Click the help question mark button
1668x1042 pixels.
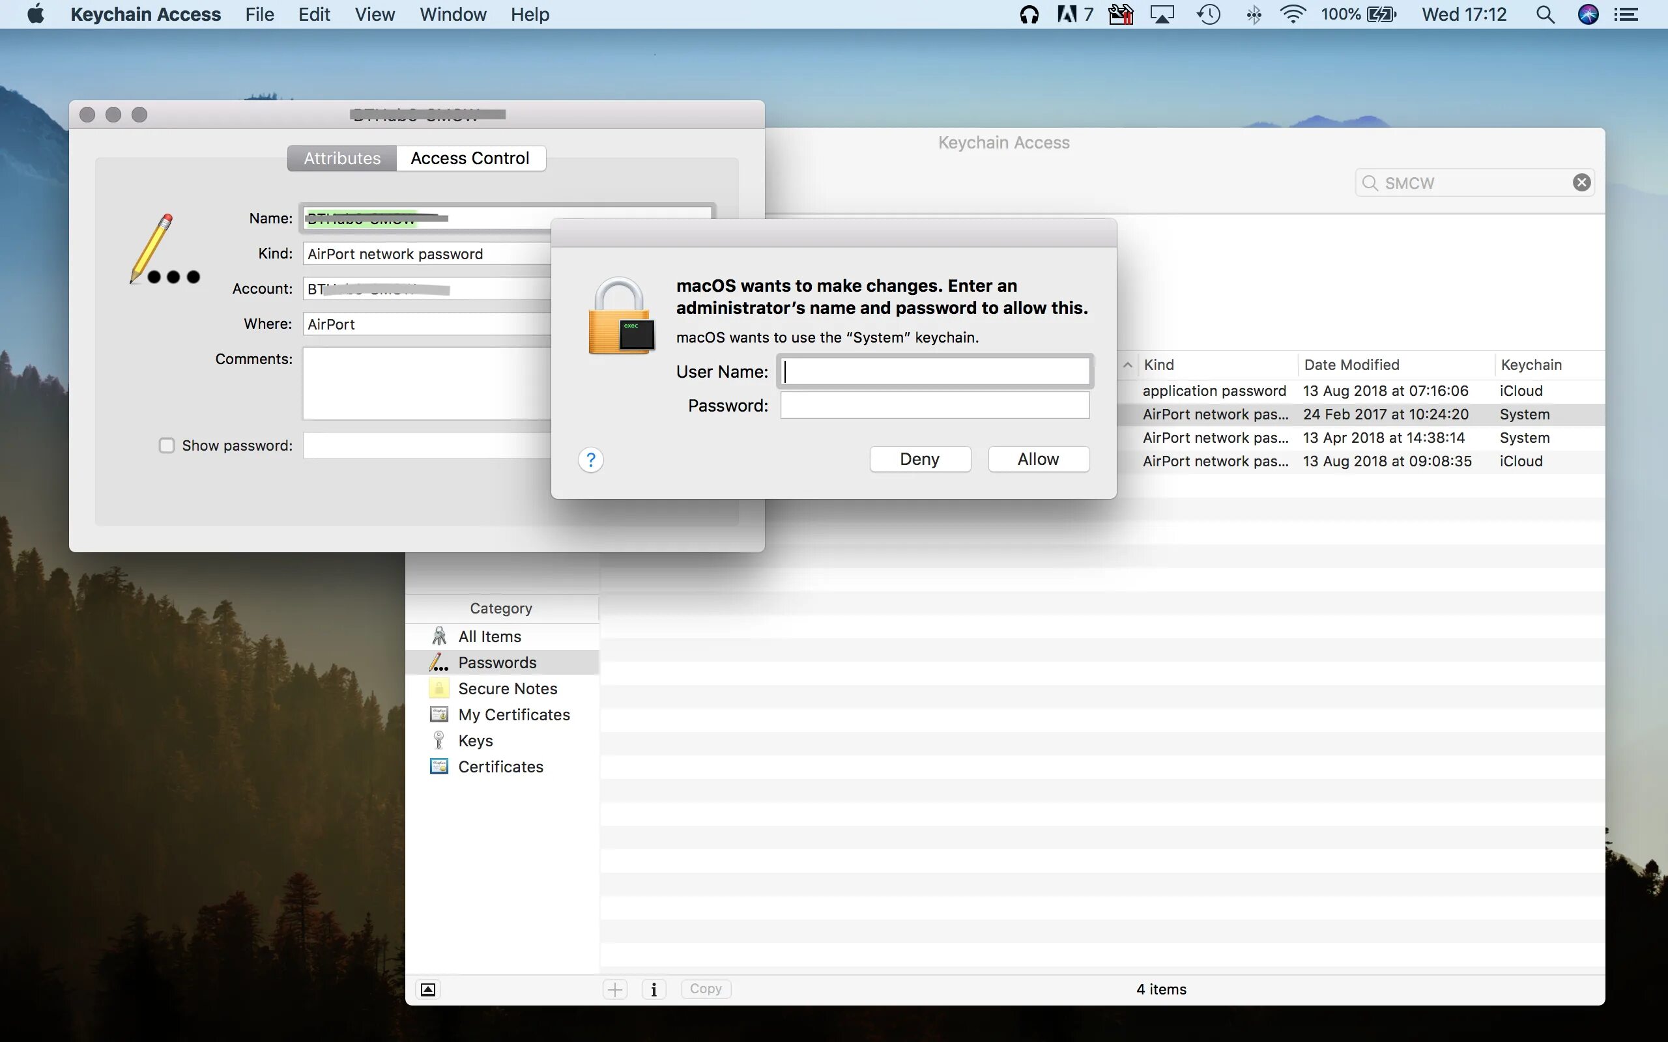[591, 460]
